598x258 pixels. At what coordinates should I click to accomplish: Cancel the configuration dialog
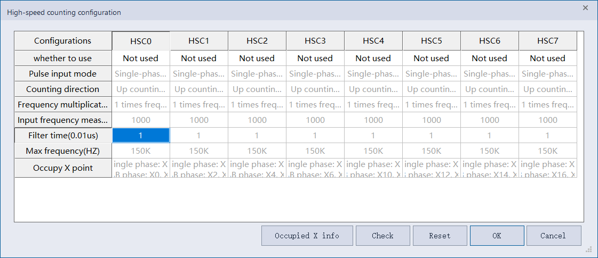click(x=553, y=236)
